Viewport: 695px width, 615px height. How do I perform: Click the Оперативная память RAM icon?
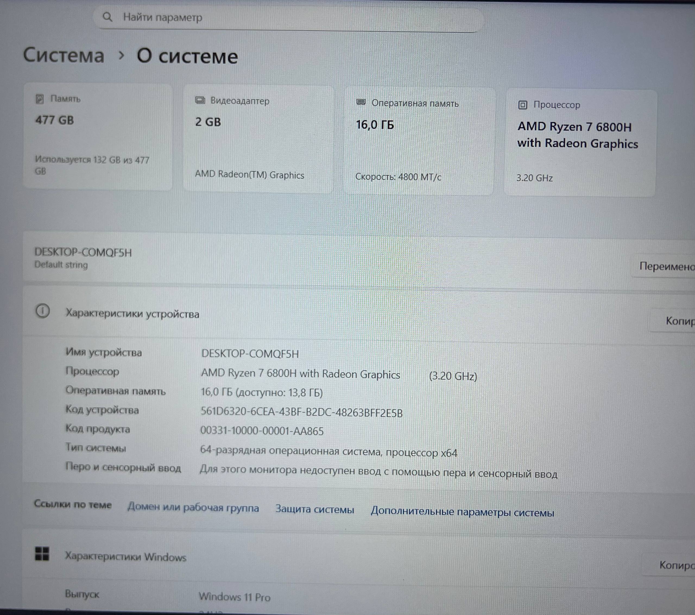(x=361, y=102)
